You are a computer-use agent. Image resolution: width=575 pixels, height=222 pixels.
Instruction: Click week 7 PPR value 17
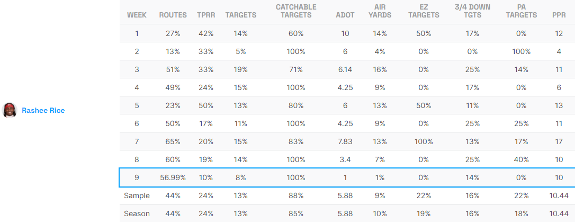click(559, 141)
